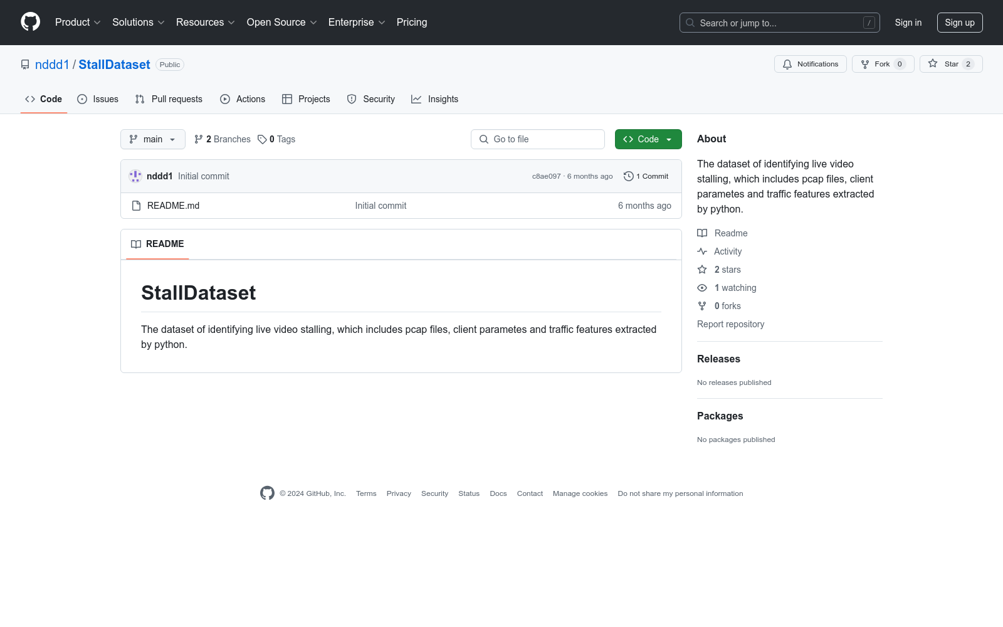Click the Go to file search box
Screen dimensions: 1003x627
point(538,139)
